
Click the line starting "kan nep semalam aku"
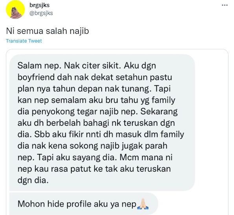pos(96,100)
